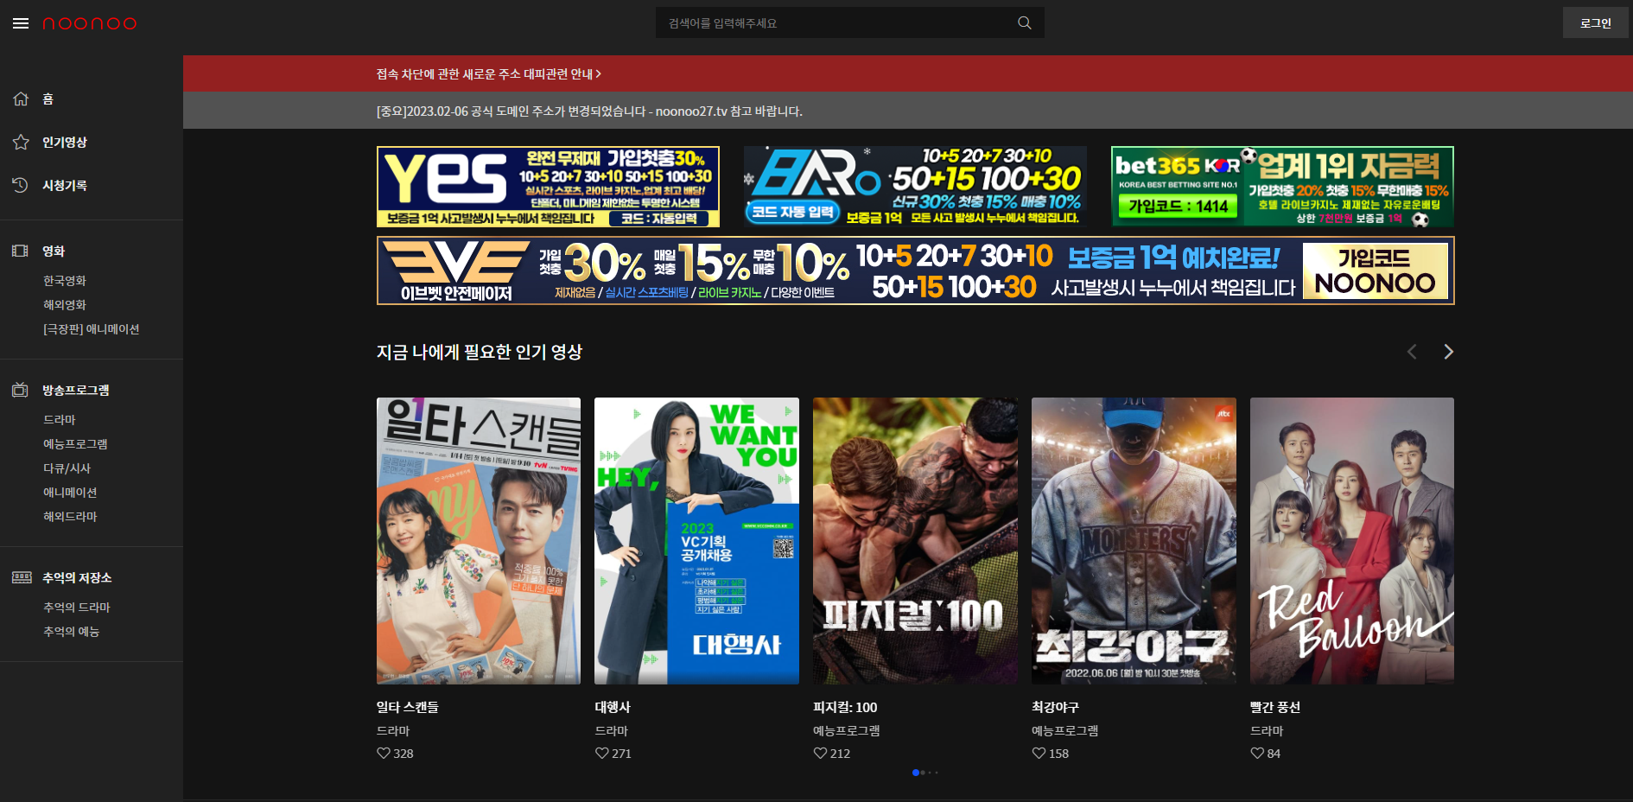The image size is (1633, 802).
Task: Open 영화 category heading
Action: point(54,251)
